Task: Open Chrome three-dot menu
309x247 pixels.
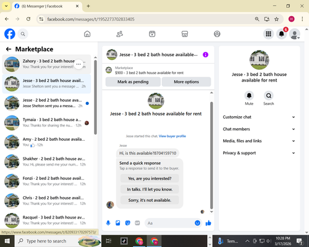Action: (x=302, y=19)
